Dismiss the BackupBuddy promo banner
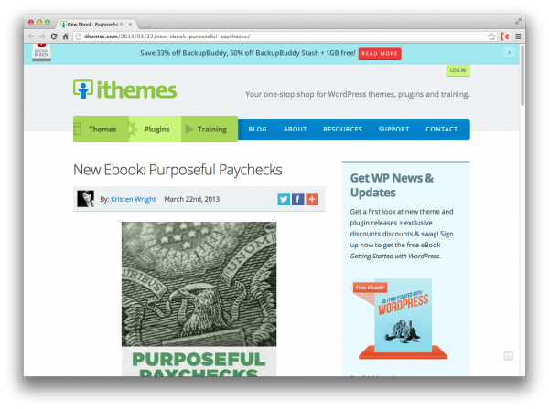Viewport: 549px width, 409px height. [x=510, y=52]
